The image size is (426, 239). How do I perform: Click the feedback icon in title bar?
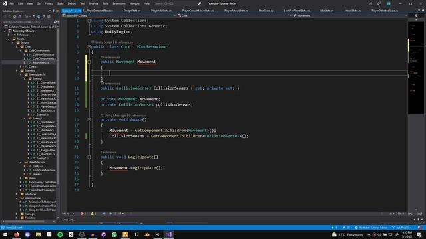(379, 3)
